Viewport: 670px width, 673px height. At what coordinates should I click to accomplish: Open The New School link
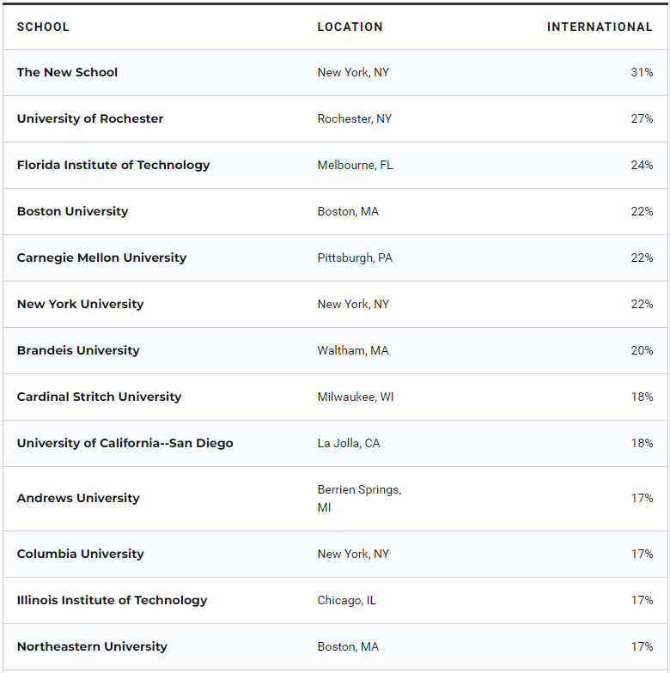click(67, 72)
